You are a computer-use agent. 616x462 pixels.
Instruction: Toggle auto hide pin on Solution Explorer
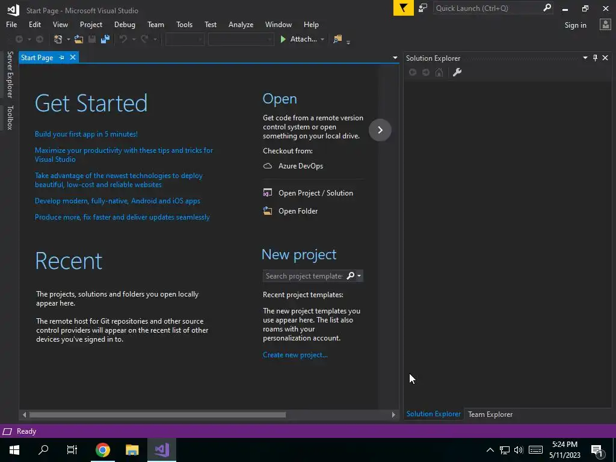[595, 58]
